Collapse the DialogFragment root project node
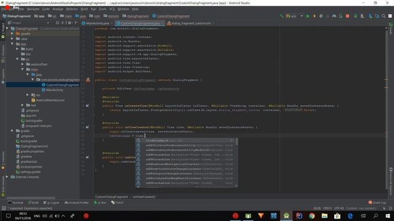394x221 pixels. click(x=7, y=29)
